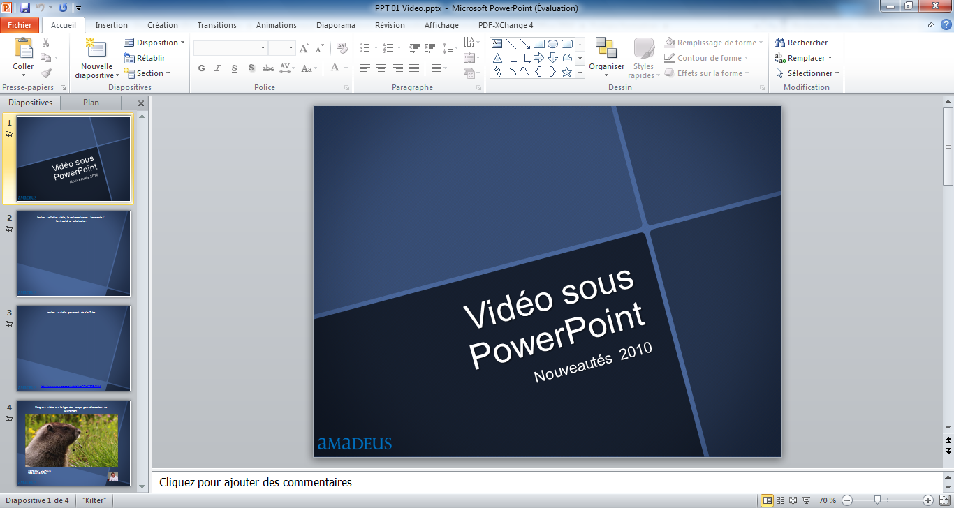The image size is (954, 508).
Task: Choose the down arrow block shape
Action: point(552,57)
